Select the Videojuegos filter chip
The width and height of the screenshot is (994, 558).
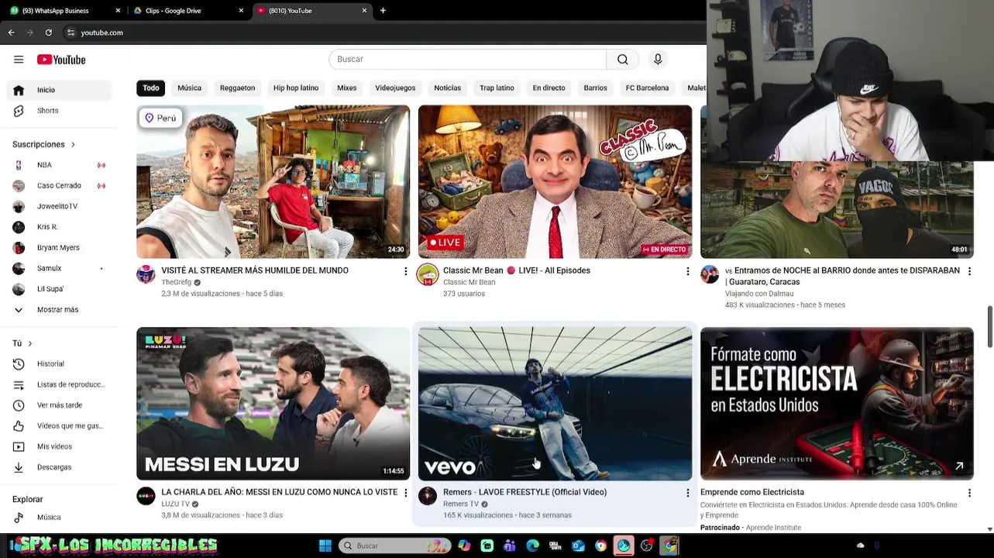click(x=395, y=88)
